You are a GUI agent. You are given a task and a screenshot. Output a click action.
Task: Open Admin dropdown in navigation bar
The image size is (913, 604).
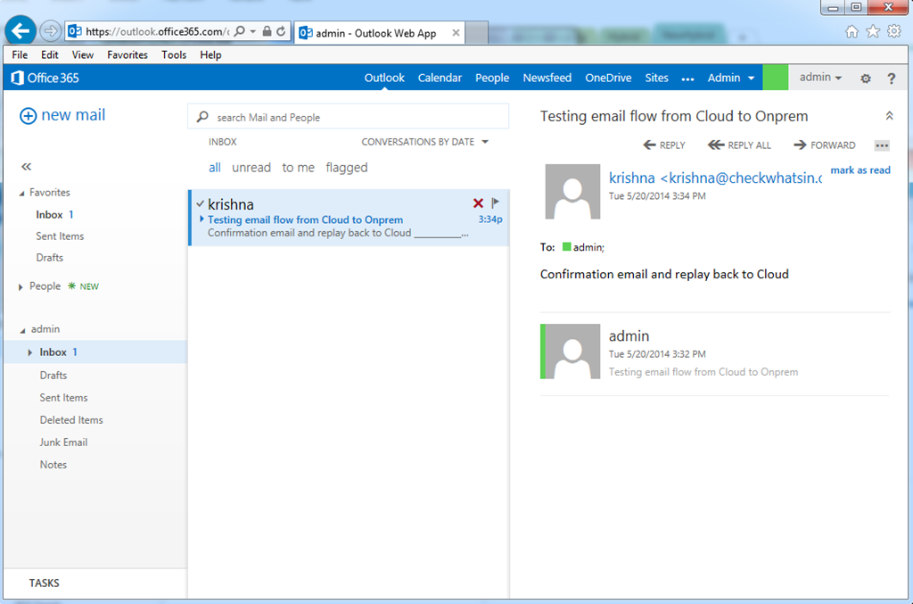[731, 78]
